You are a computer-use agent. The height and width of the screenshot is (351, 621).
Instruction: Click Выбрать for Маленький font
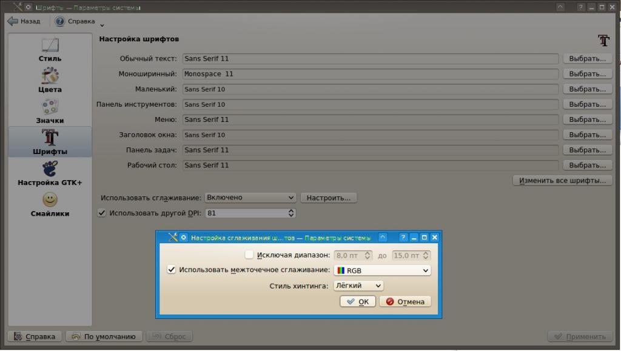coord(587,89)
